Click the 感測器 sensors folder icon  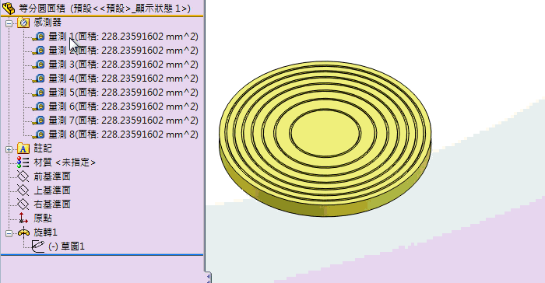pos(23,23)
